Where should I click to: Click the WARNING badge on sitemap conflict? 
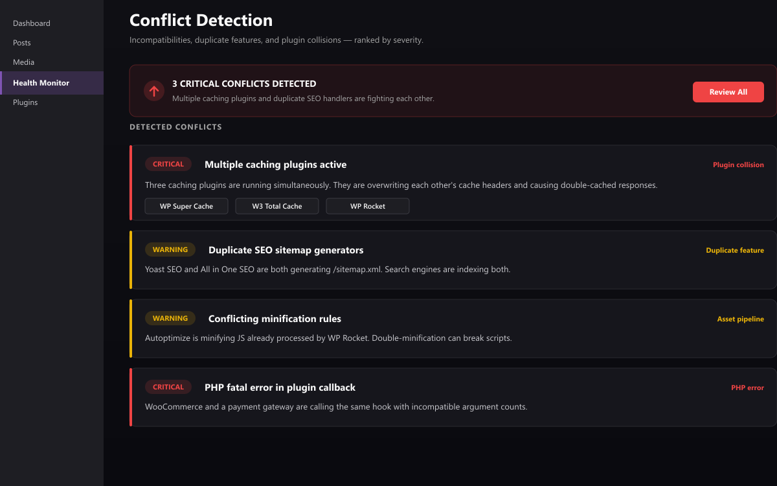pos(170,249)
